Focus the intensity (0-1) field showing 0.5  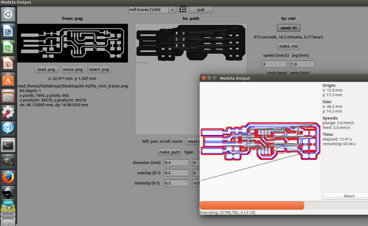click(x=176, y=183)
